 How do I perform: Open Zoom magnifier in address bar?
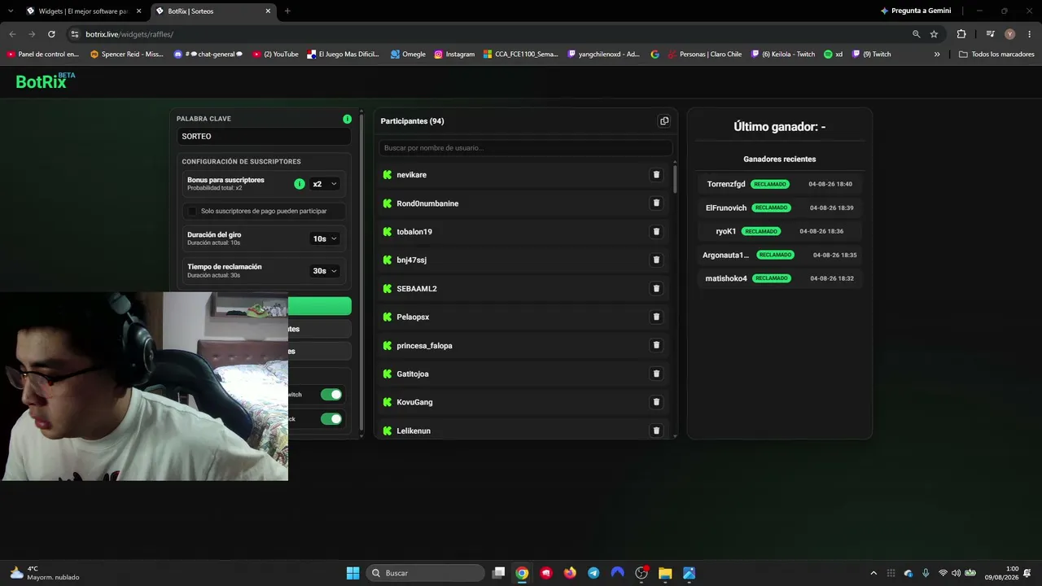pyautogui.click(x=916, y=34)
